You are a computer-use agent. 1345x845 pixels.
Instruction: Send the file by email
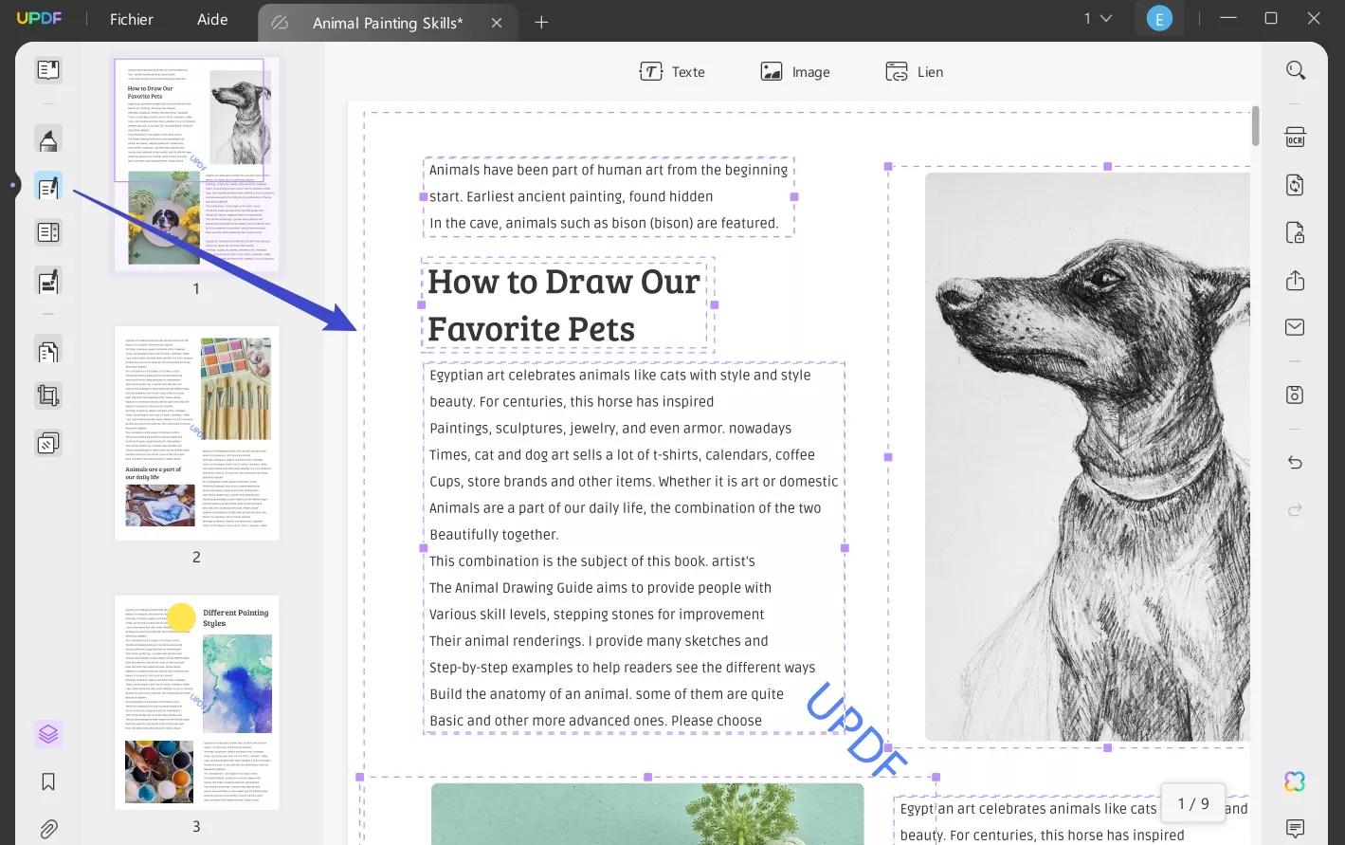(1295, 327)
